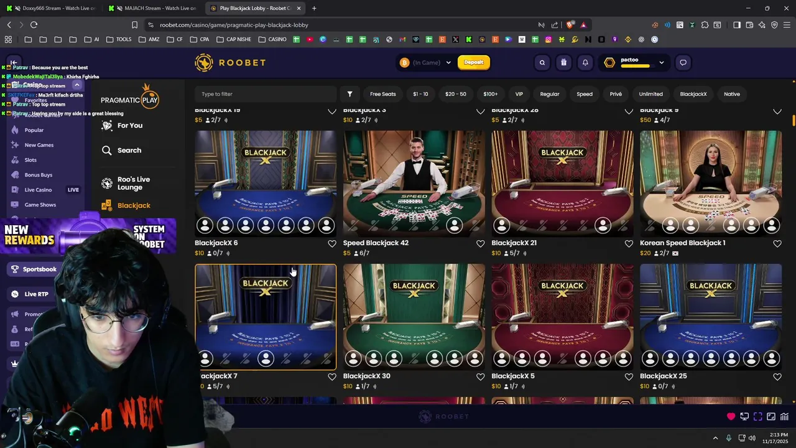Switch game display mode with monitor icon

(x=744, y=416)
